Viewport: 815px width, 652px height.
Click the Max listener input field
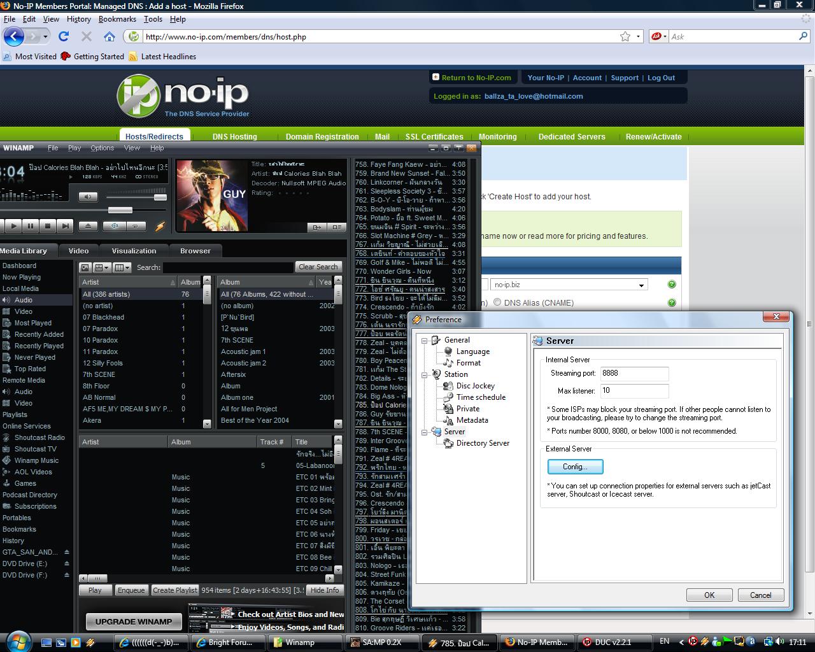634,391
